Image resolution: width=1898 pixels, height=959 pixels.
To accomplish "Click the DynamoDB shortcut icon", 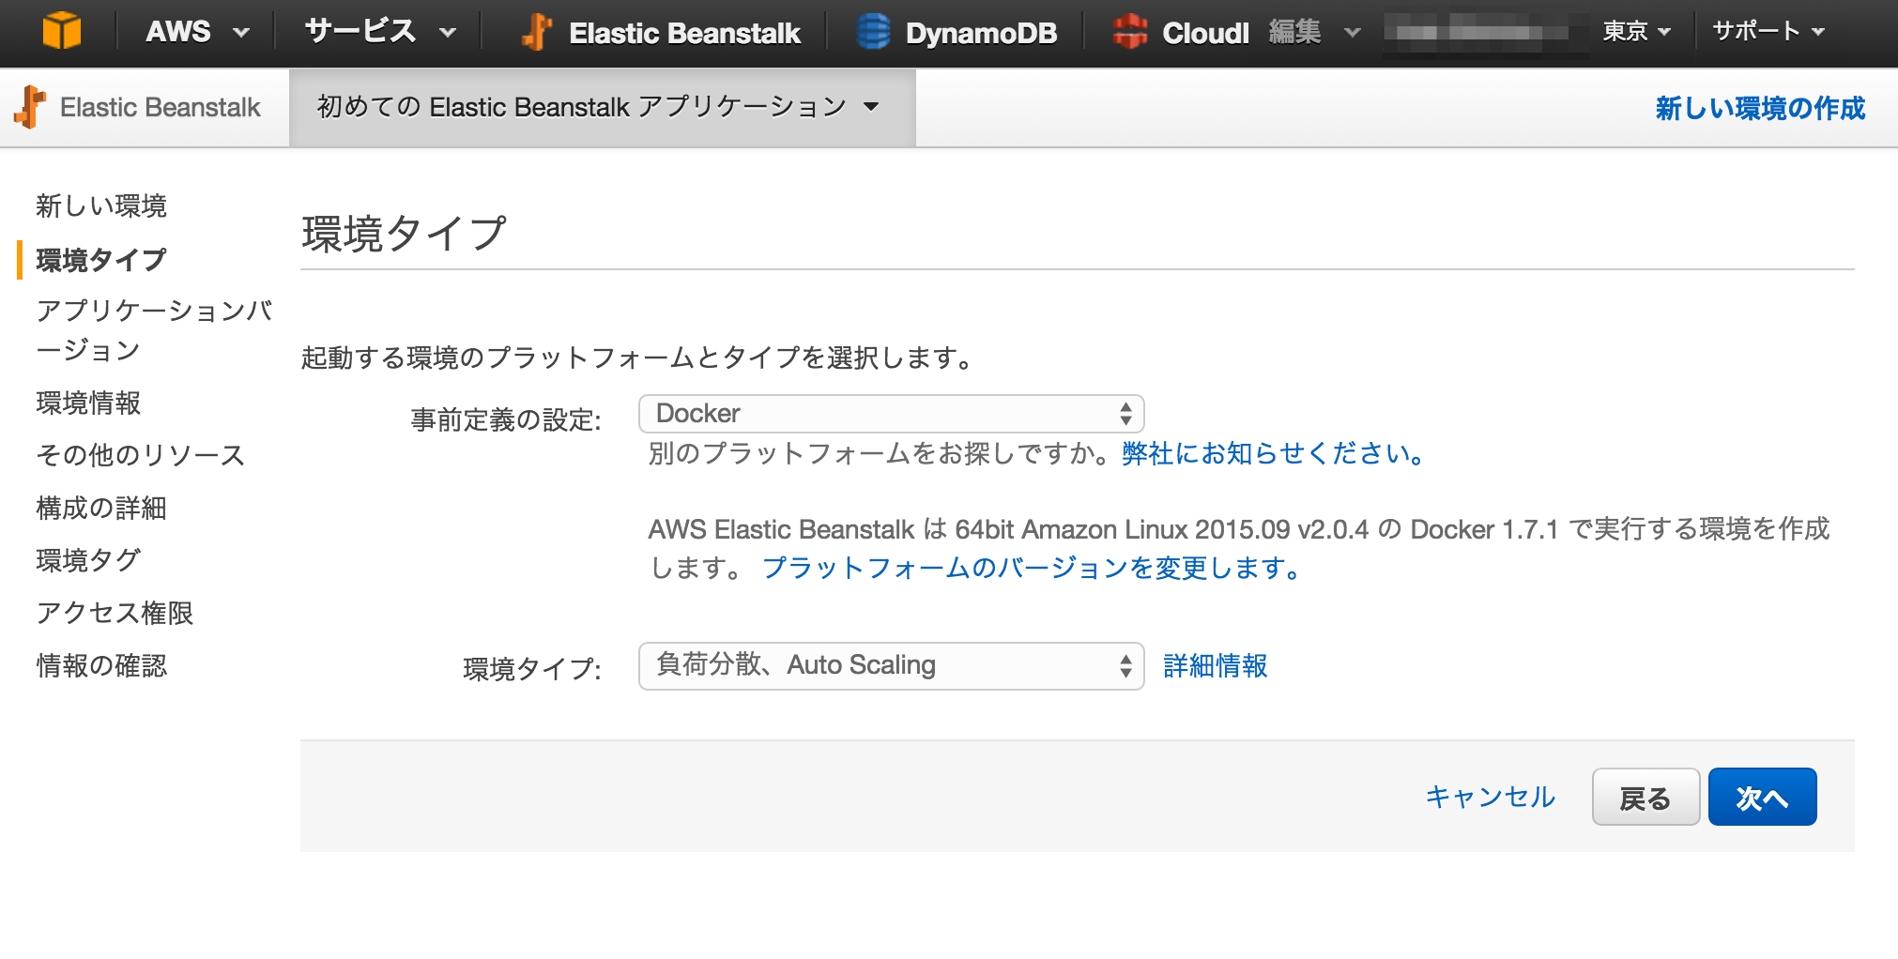I will tap(873, 32).
